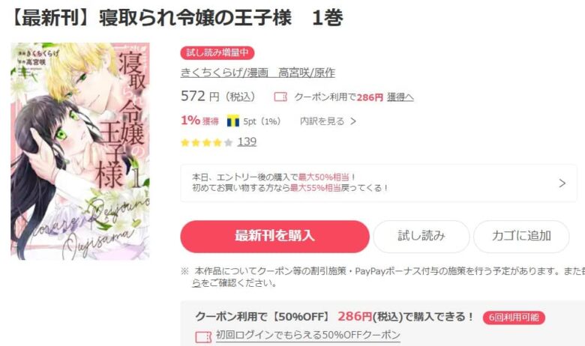Open the 139 reviews count link
This screenshot has height=346, width=585.
(x=247, y=142)
